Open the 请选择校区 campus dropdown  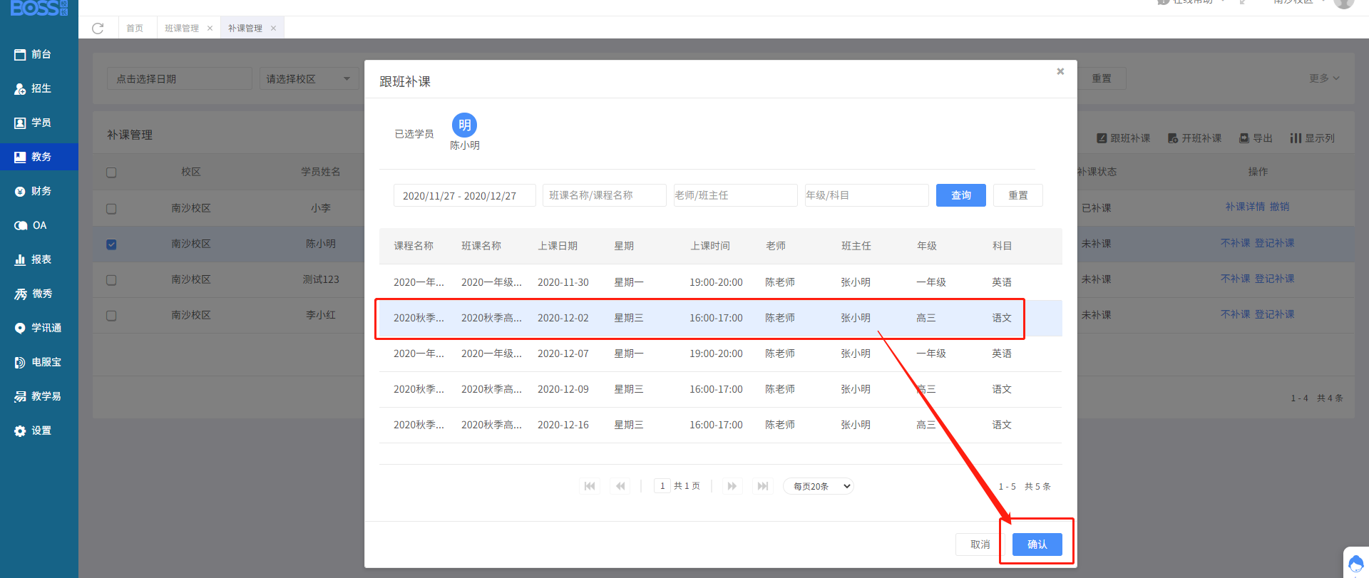[x=309, y=78]
